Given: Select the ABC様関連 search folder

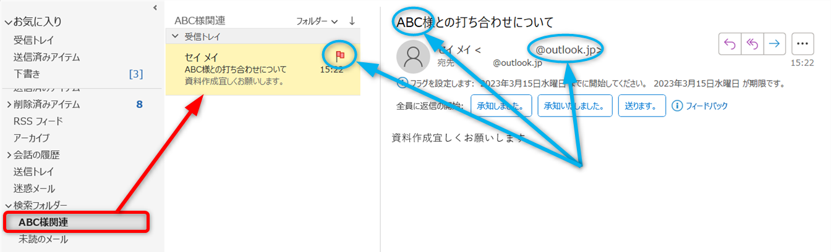Looking at the screenshot, I should click(43, 222).
